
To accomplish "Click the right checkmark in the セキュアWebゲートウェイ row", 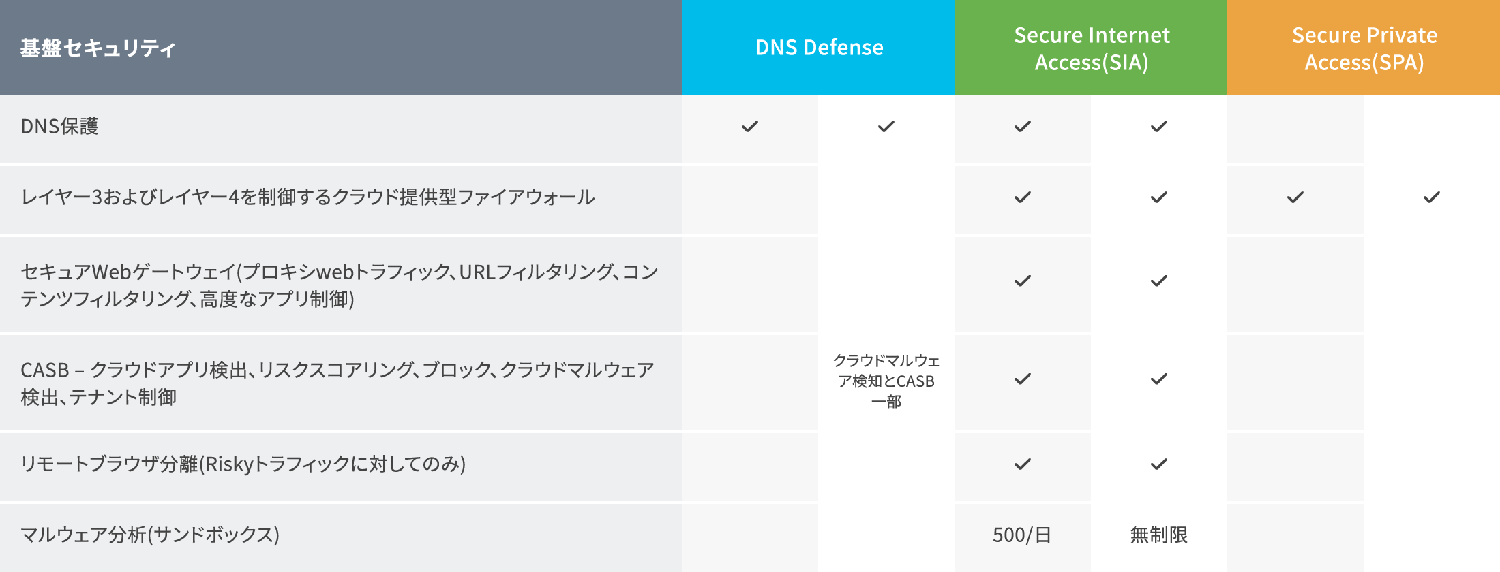I will (1159, 281).
